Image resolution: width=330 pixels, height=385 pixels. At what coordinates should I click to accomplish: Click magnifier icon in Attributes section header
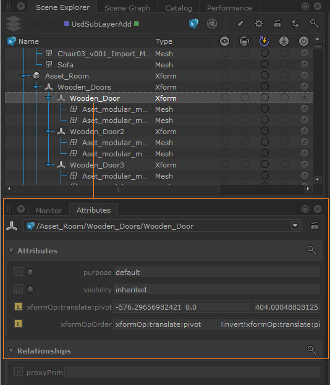312,250
